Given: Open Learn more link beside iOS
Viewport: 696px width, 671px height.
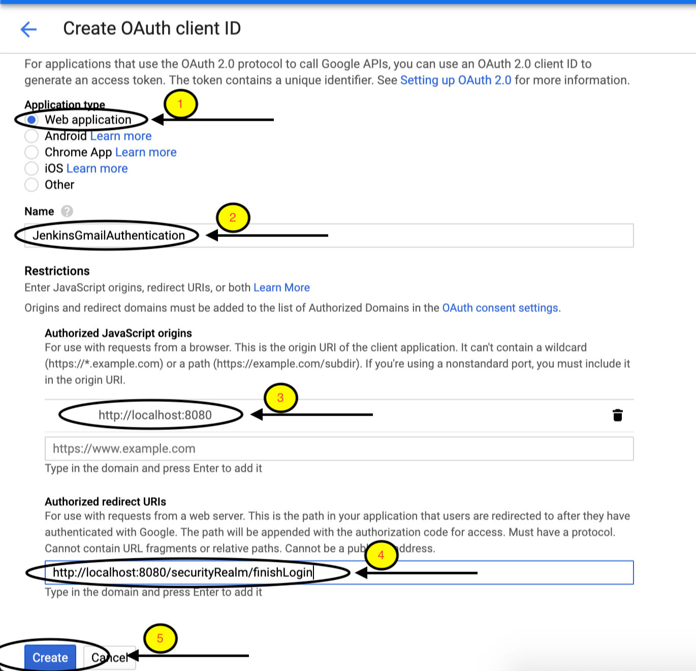Looking at the screenshot, I should pyautogui.click(x=97, y=169).
